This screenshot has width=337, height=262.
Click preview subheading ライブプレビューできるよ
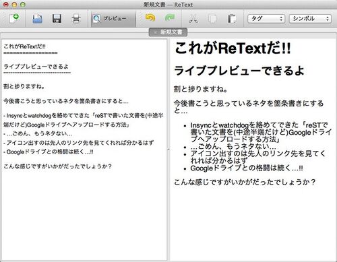[239, 71]
